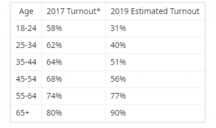Click the 2019 Estimated Turnout header
Viewport: 216px width, 128px height.
155,12
